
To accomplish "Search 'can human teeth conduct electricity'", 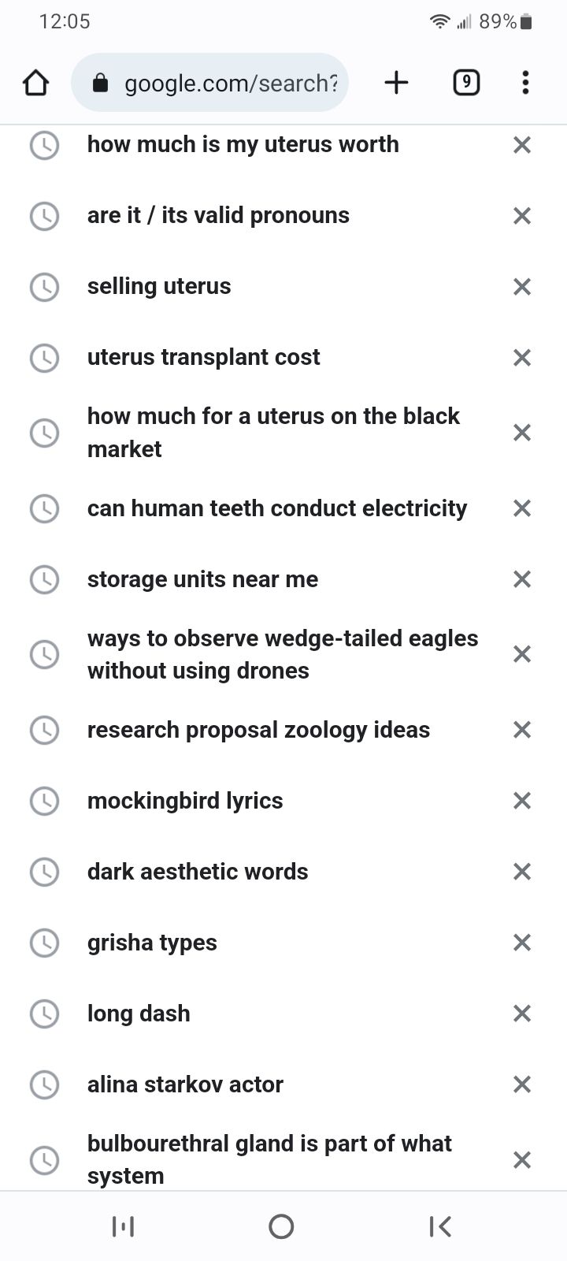I will (277, 508).
